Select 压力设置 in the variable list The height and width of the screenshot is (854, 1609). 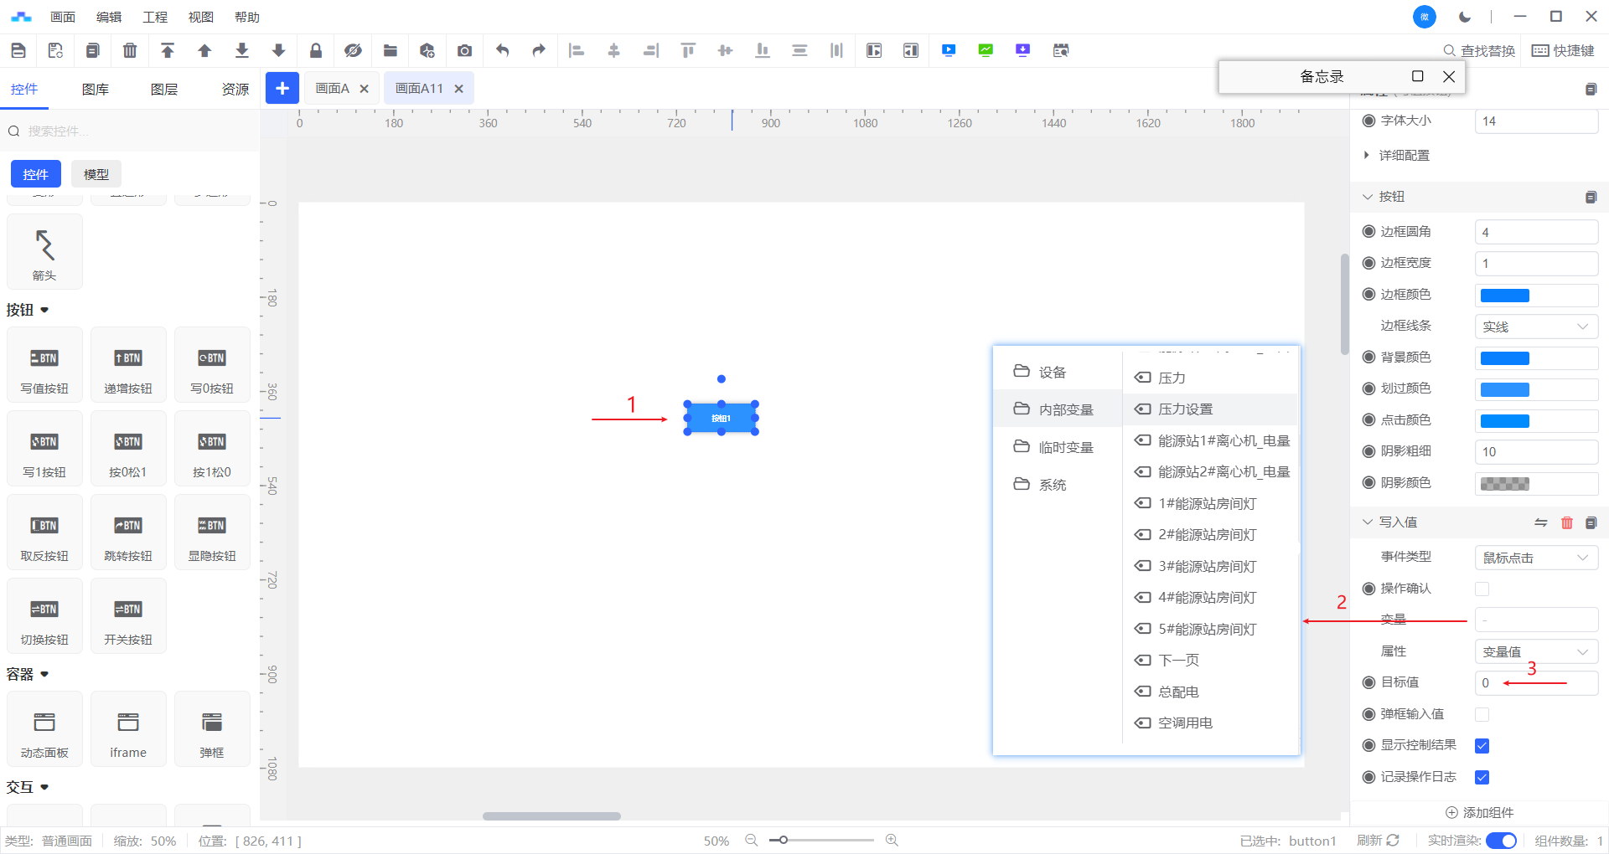click(x=1185, y=409)
